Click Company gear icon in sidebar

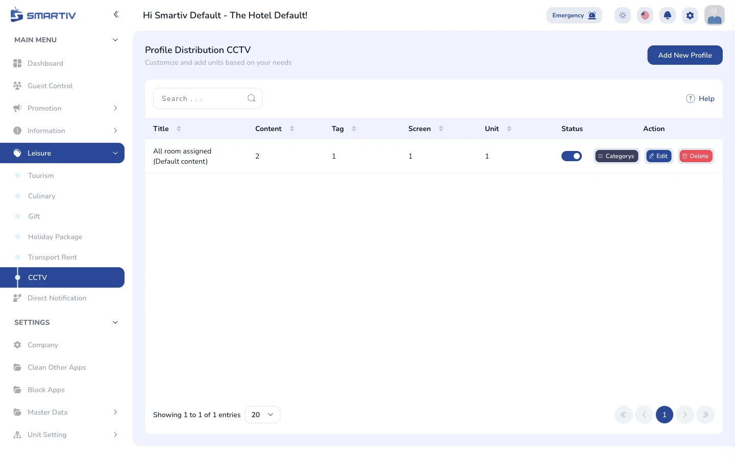click(17, 345)
